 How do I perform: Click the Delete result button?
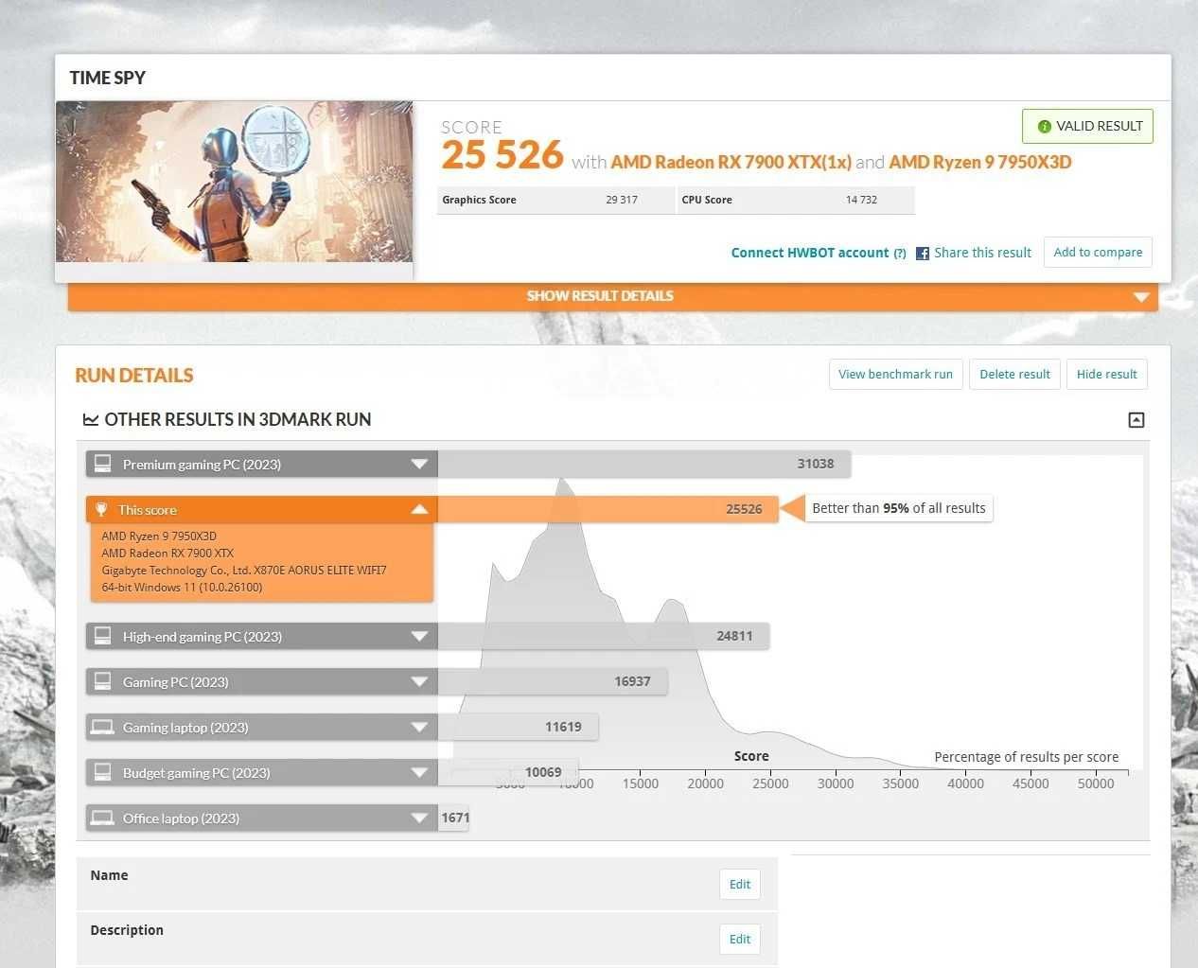1014,375
